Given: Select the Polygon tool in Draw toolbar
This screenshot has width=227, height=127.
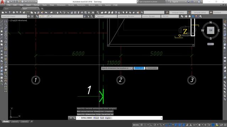Looking at the screenshot, I should click(1, 31).
